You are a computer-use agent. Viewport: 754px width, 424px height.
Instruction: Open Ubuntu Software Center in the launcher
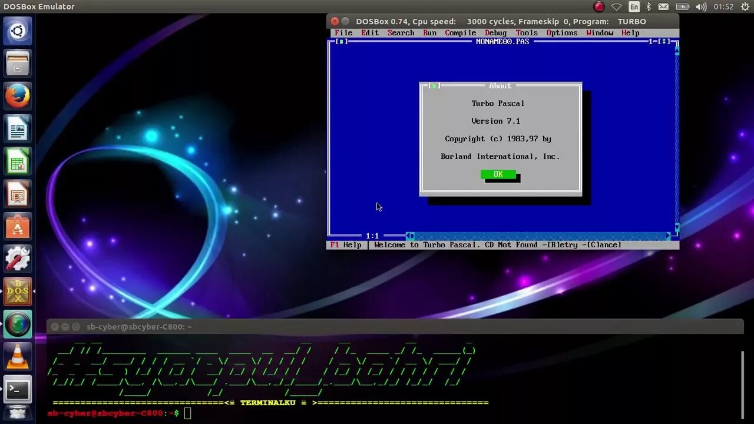pos(18,226)
